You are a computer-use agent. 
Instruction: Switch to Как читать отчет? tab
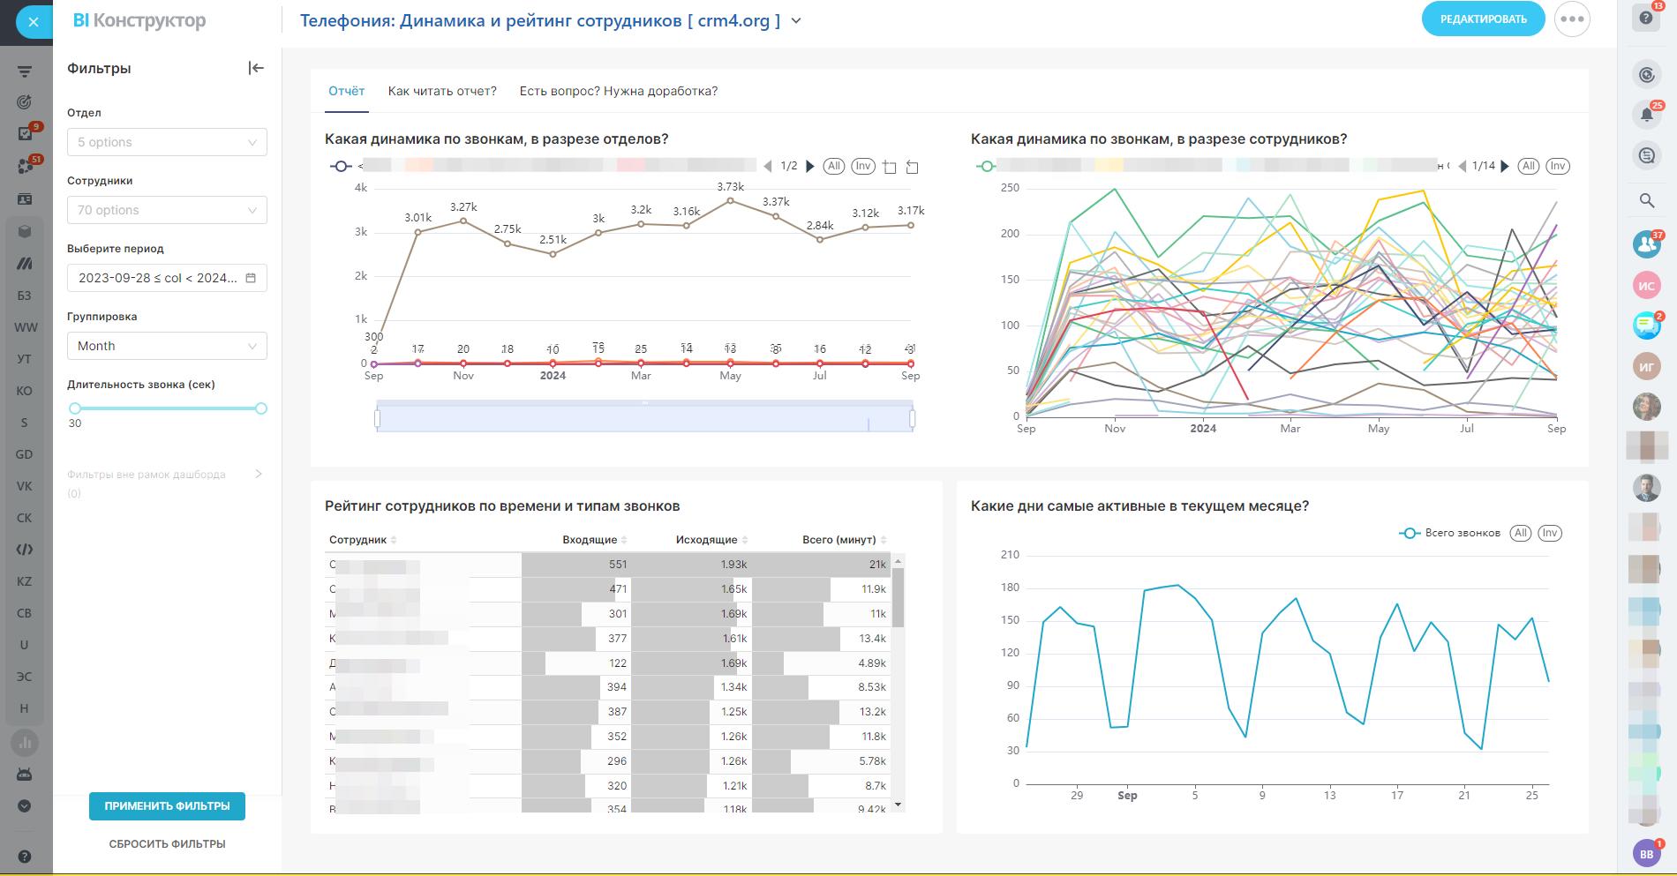(442, 91)
